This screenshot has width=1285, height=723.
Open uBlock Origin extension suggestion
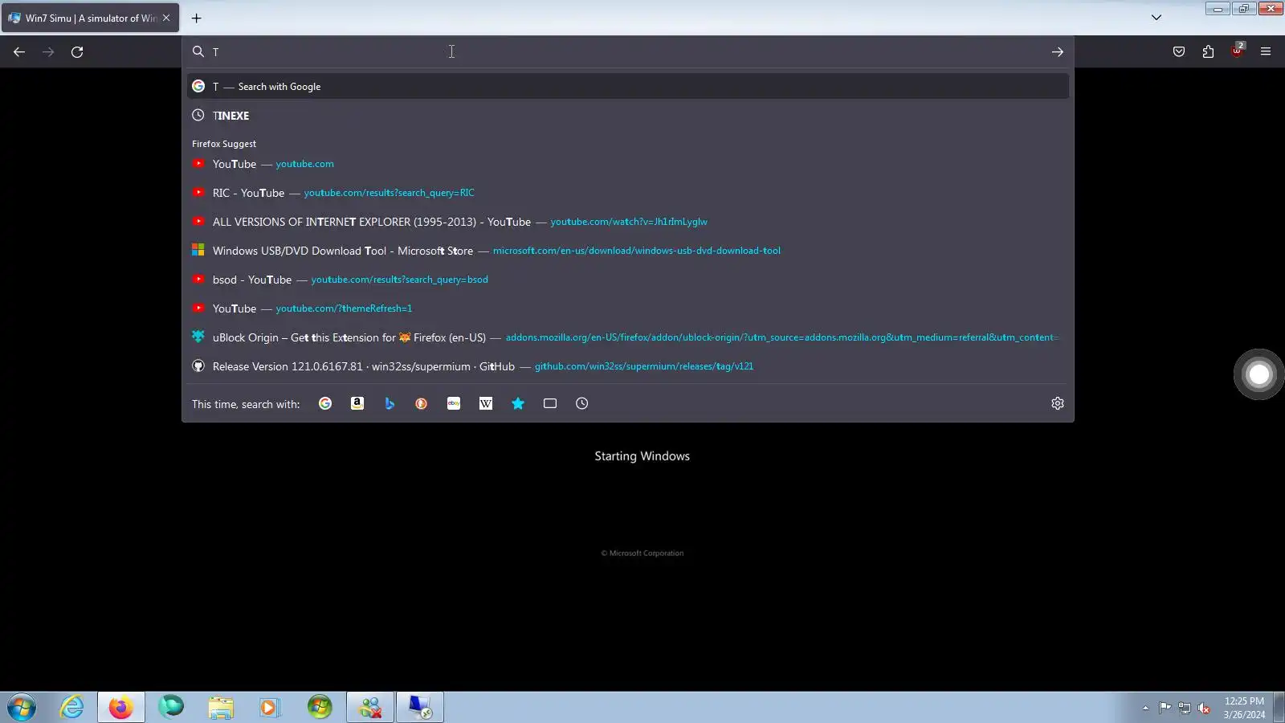pyautogui.click(x=628, y=337)
